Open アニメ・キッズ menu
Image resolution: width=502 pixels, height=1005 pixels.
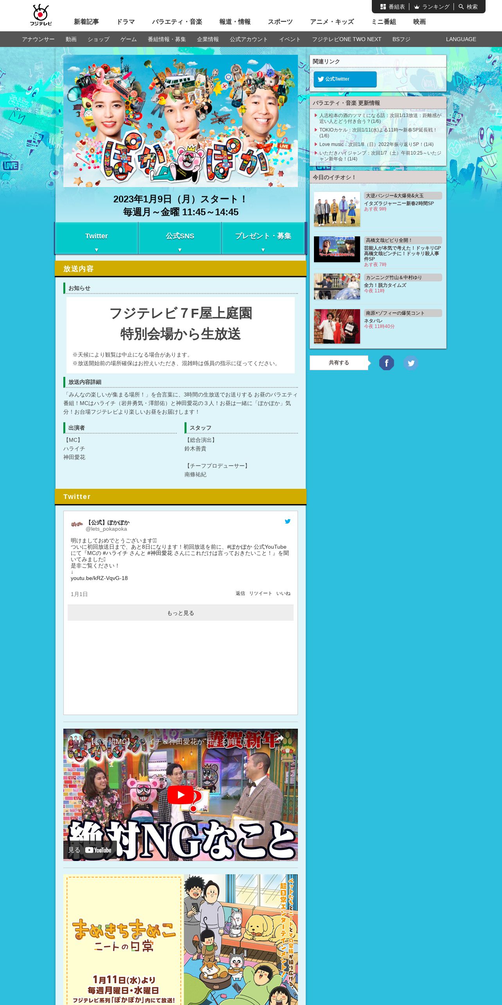332,22
